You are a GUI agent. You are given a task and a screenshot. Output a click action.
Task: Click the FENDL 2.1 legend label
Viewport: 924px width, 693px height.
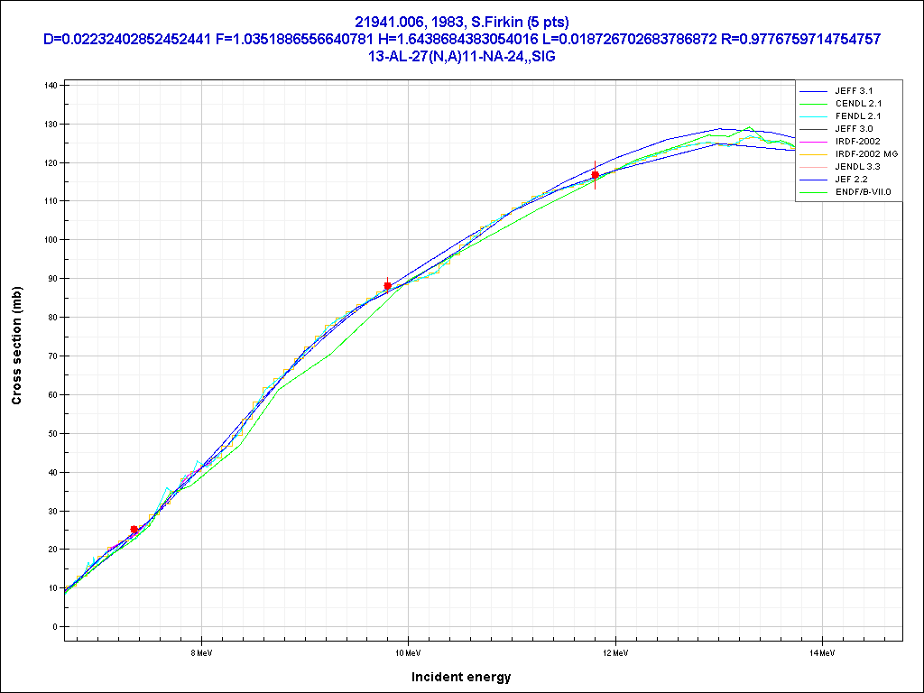[858, 116]
